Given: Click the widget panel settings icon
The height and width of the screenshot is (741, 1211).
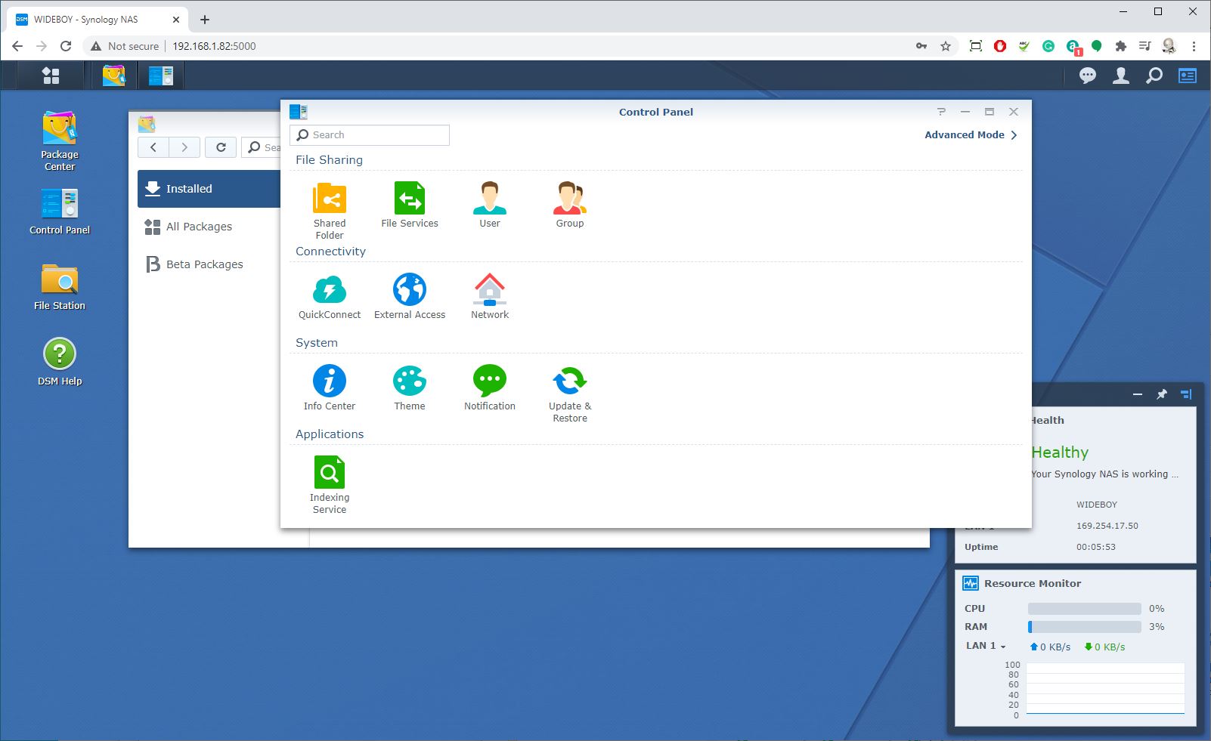Looking at the screenshot, I should click(x=1186, y=394).
